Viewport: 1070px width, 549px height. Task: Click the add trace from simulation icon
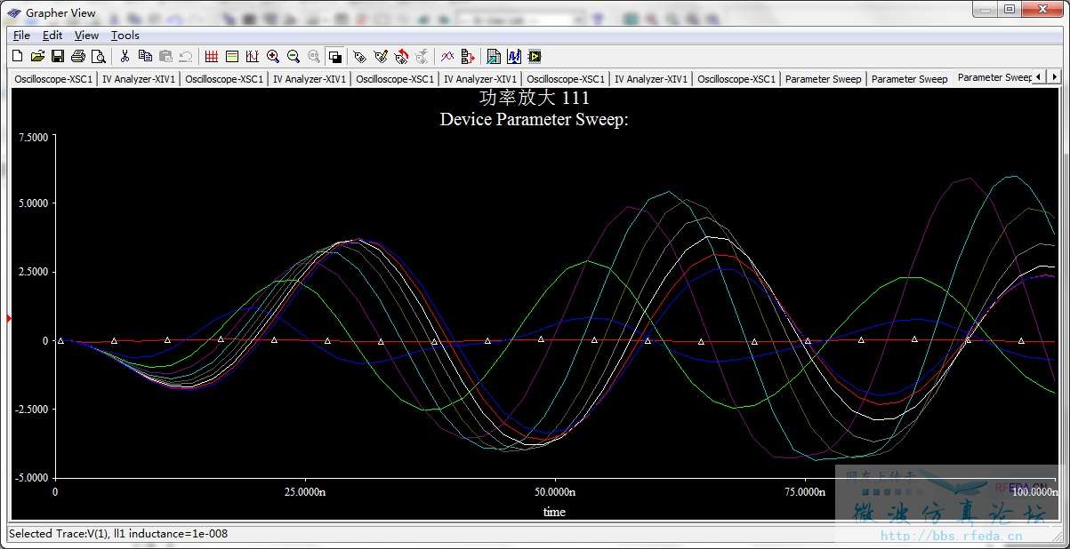tap(468, 56)
